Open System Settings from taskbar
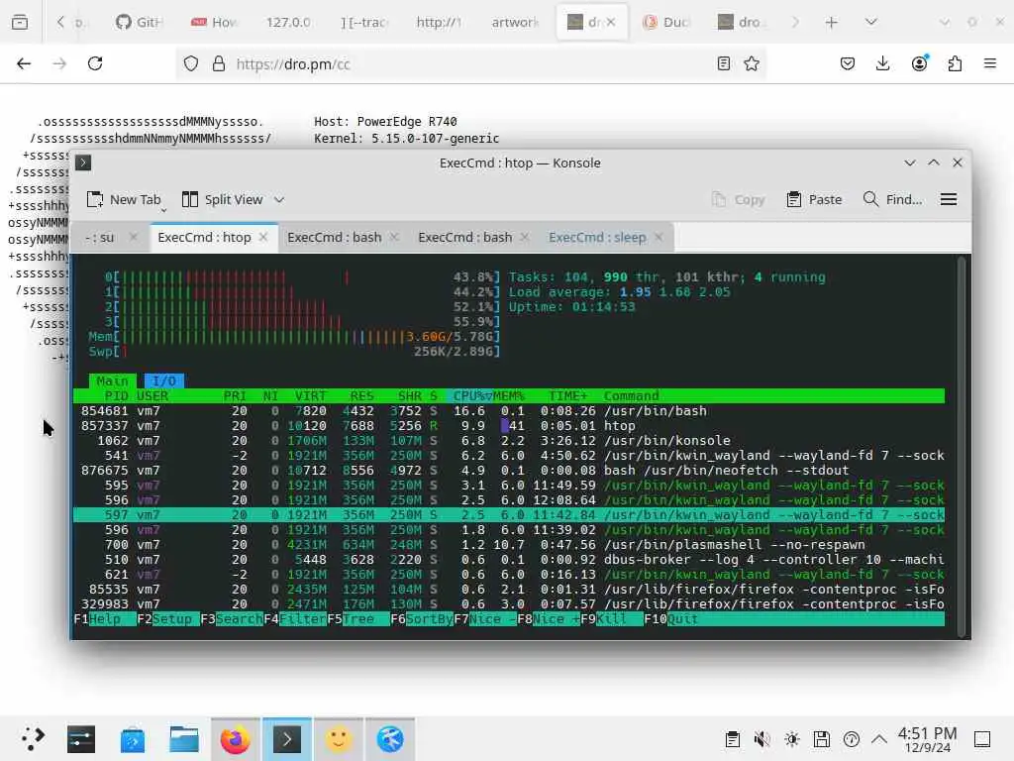 [x=81, y=739]
